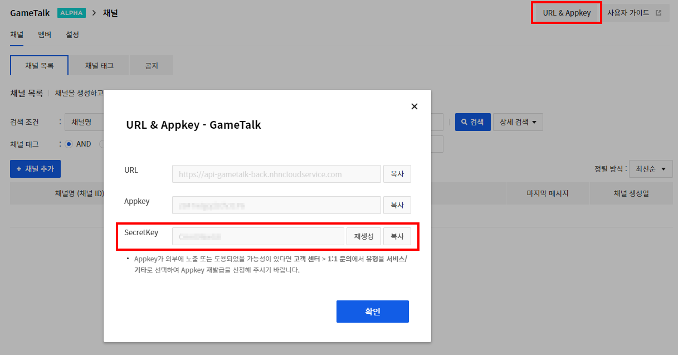The width and height of the screenshot is (678, 355).
Task: Select the AND channel tag radio button
Action: [x=69, y=144]
